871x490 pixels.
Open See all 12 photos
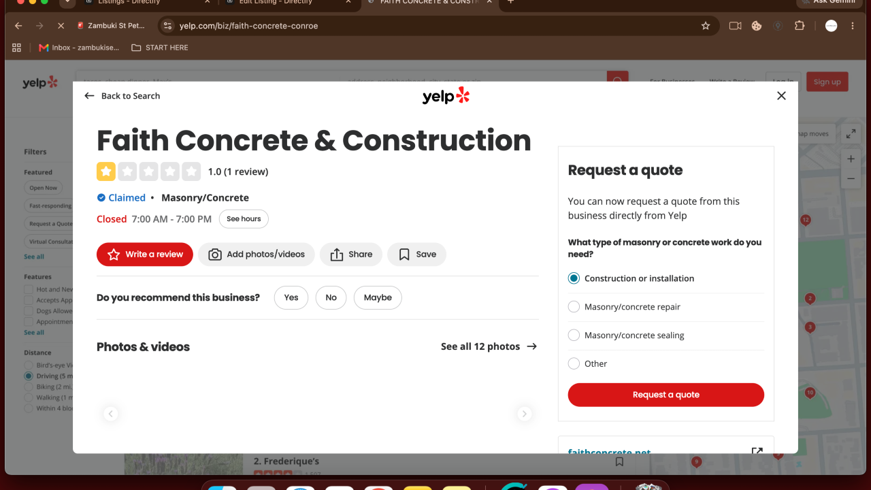point(489,346)
